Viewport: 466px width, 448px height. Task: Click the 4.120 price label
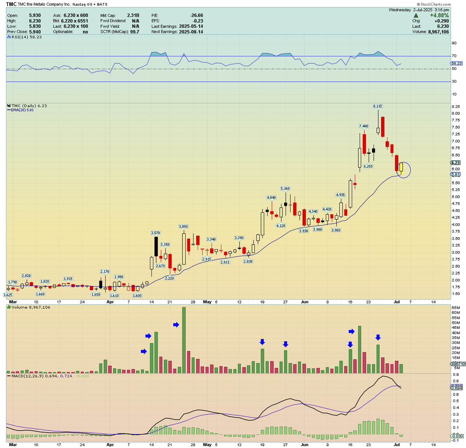point(280,226)
